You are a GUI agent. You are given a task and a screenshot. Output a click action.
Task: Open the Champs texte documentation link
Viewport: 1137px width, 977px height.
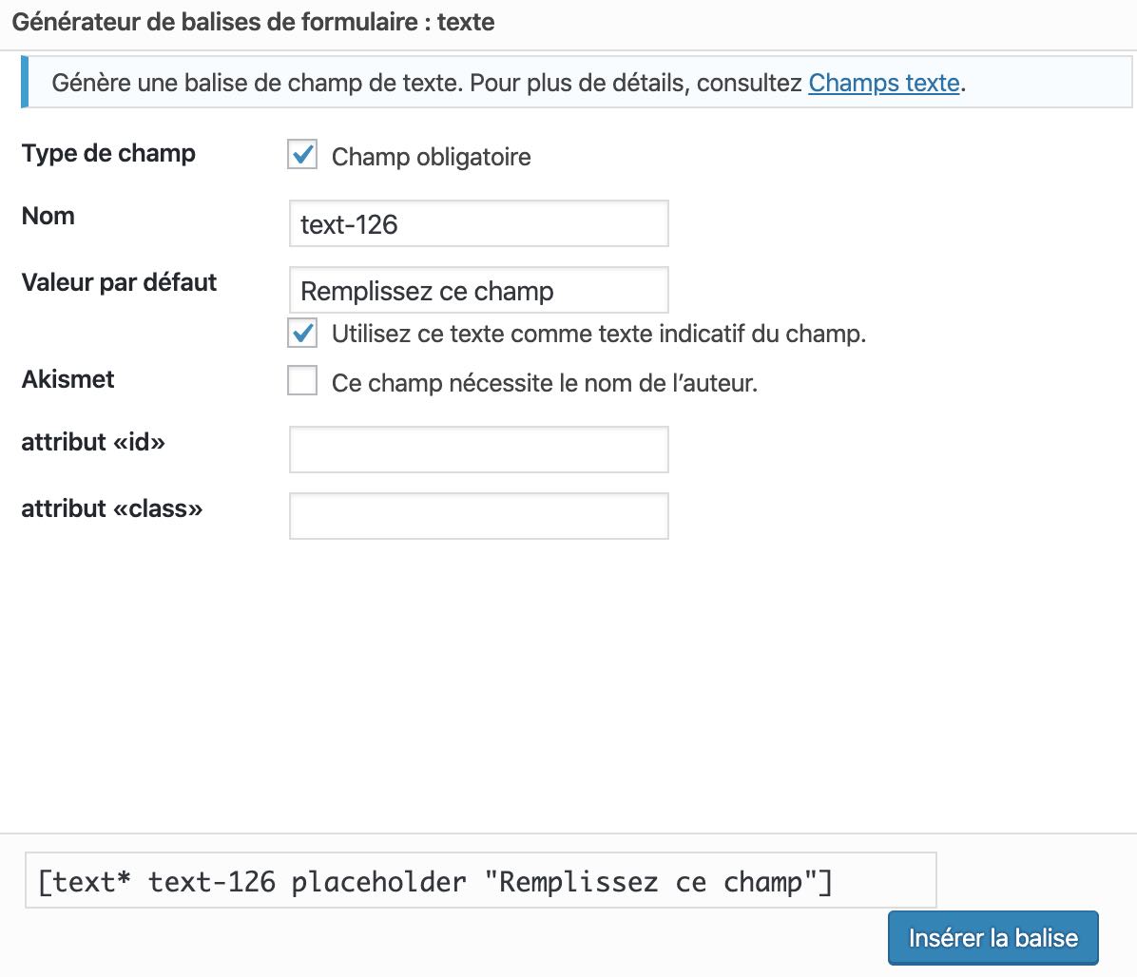pyautogui.click(x=883, y=83)
